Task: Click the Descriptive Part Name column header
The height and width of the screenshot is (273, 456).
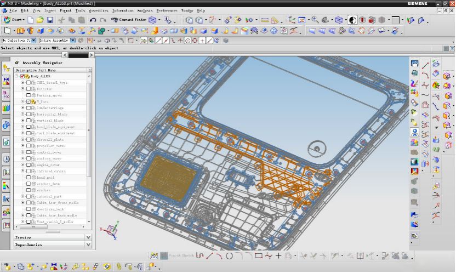Action: [x=36, y=70]
